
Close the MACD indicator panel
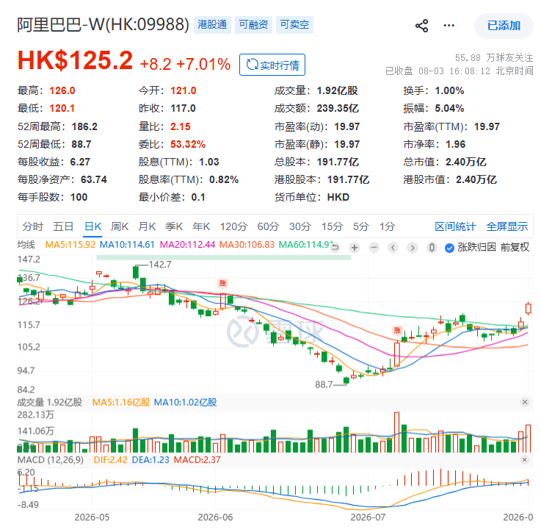click(x=524, y=459)
